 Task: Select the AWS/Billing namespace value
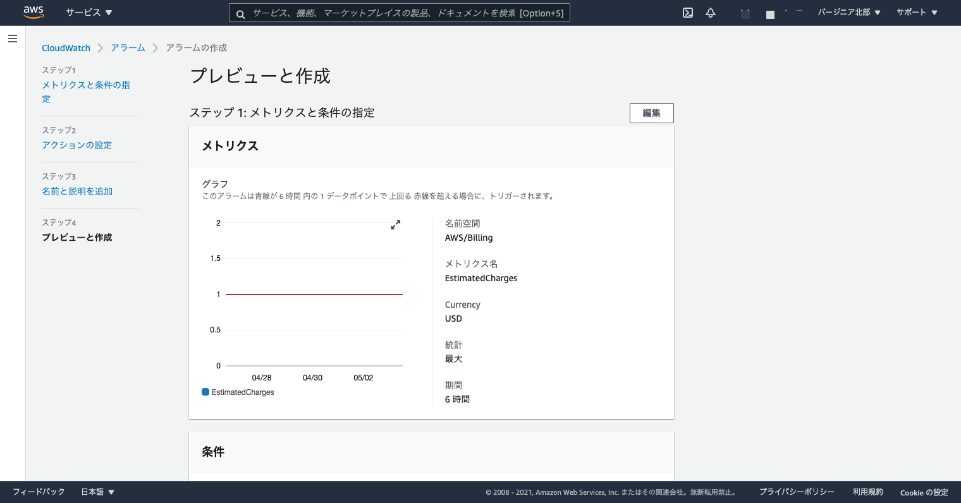[x=468, y=238]
